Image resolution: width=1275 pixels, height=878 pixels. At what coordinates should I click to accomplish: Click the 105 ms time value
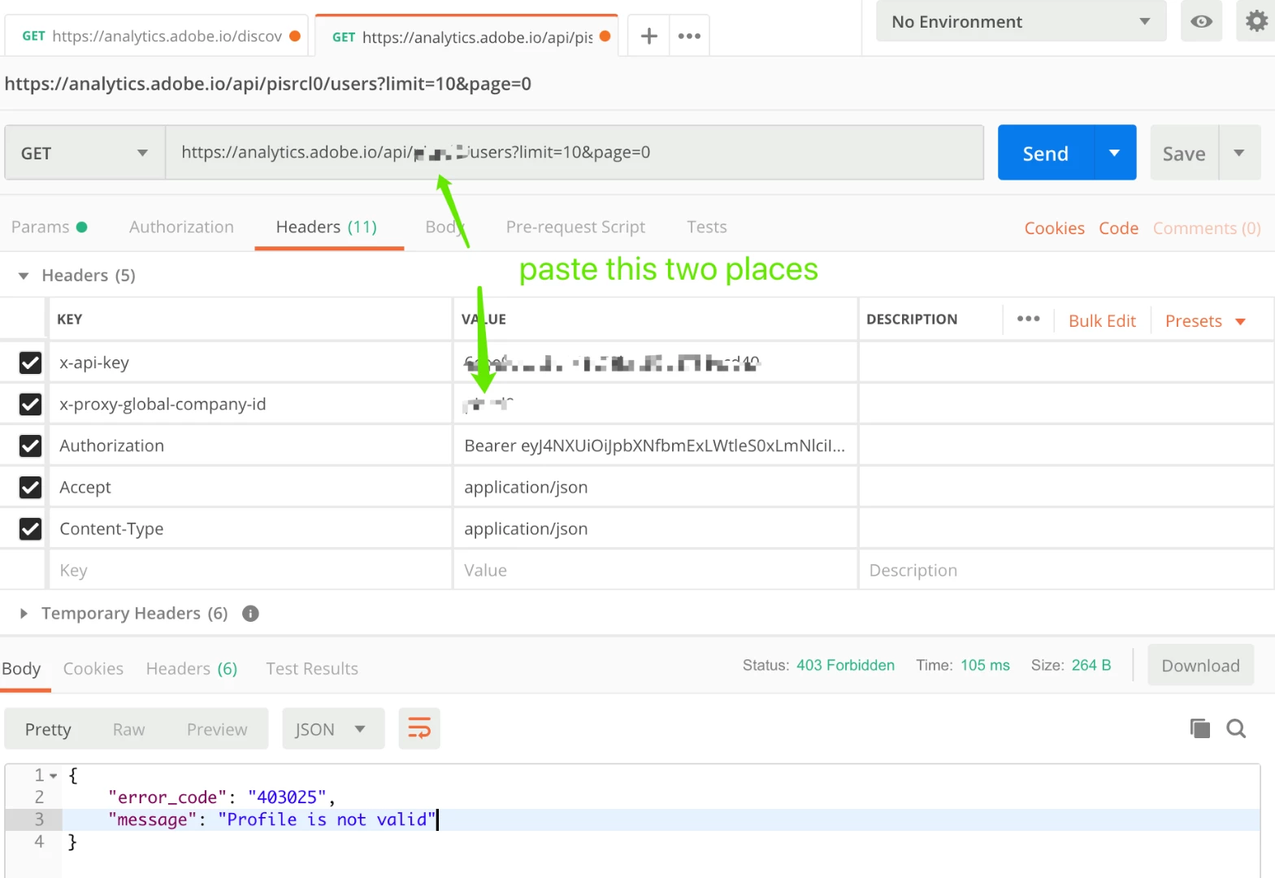(985, 665)
